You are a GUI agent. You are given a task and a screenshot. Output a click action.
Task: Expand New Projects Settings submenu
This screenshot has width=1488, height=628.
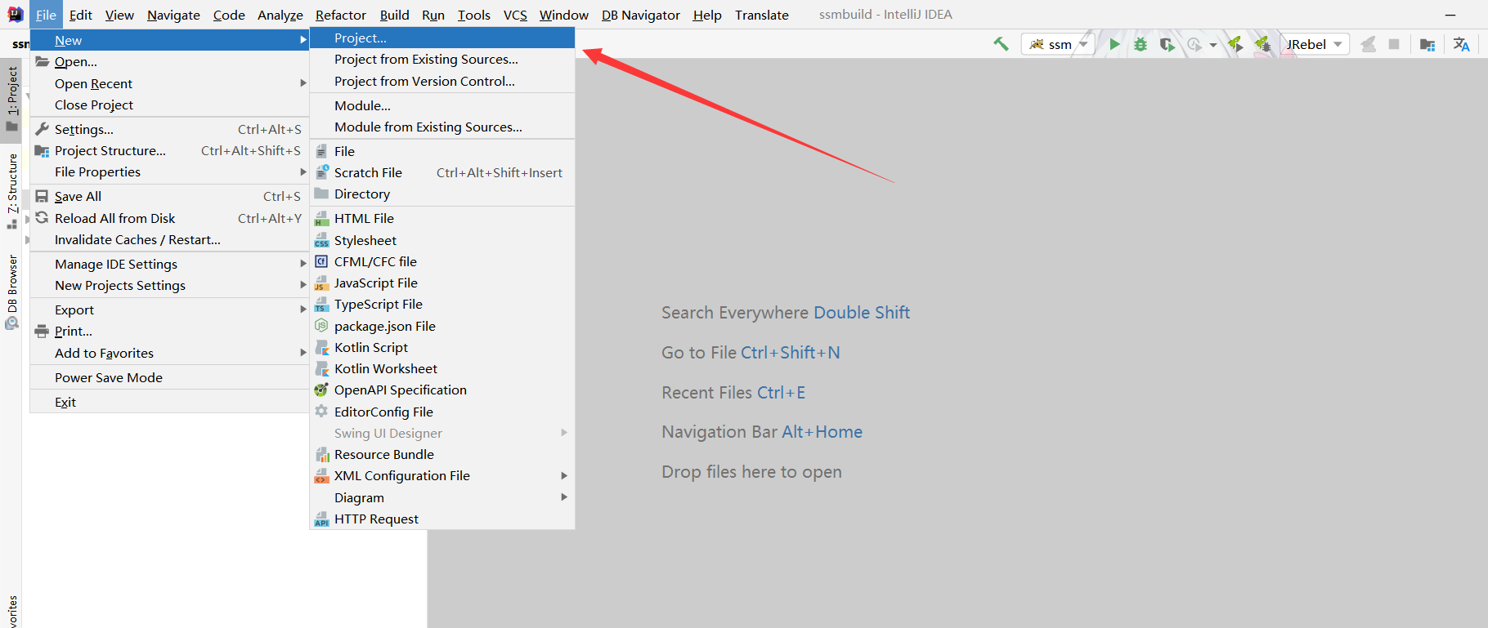pyautogui.click(x=169, y=285)
